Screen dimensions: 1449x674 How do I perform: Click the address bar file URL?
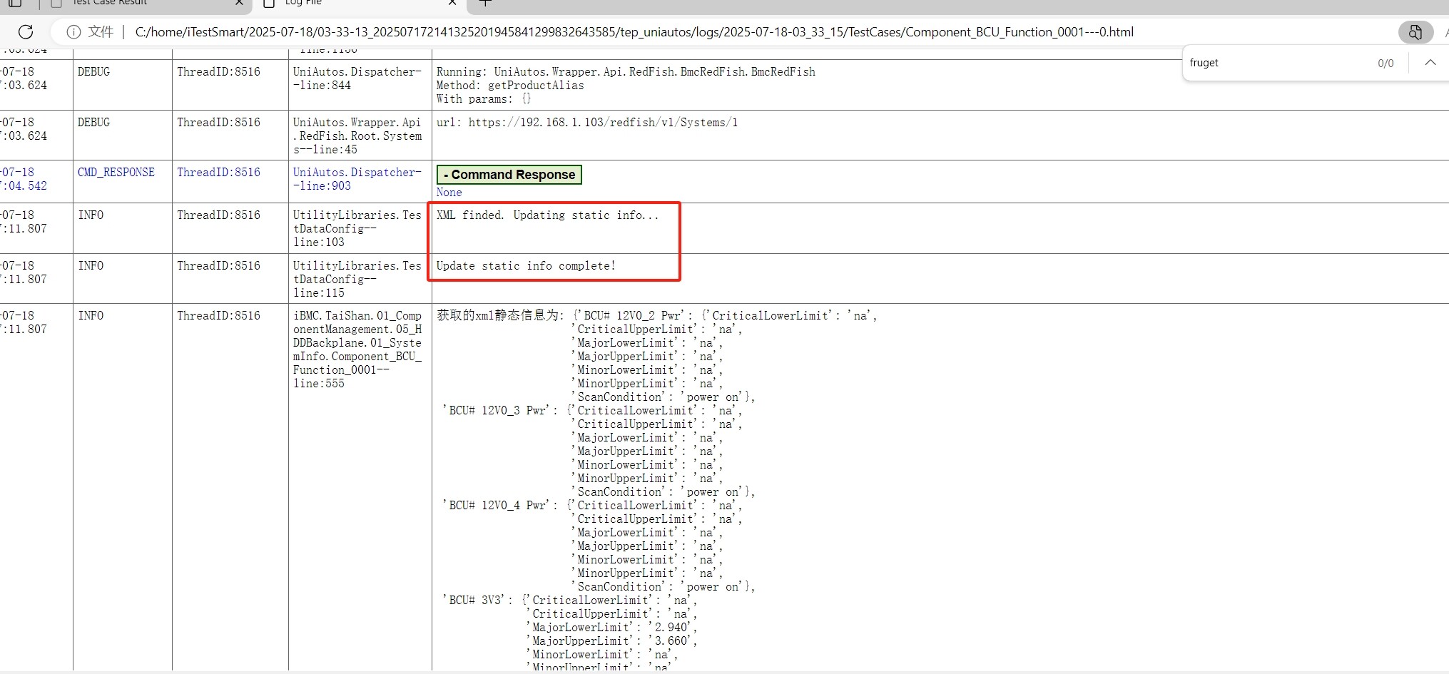tap(634, 32)
